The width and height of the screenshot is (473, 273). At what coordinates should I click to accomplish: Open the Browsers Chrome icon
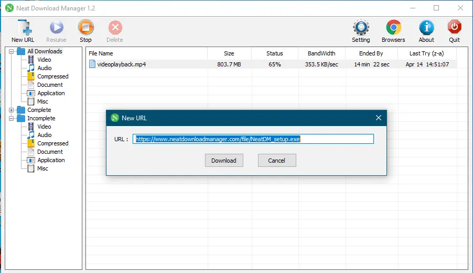[393, 27]
